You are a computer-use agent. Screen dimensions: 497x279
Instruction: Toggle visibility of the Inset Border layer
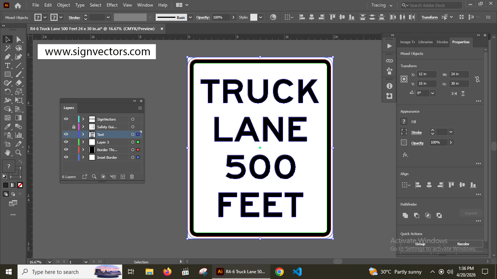pyautogui.click(x=66, y=157)
